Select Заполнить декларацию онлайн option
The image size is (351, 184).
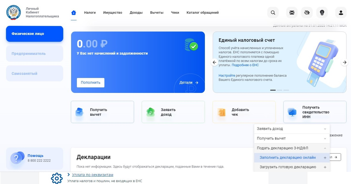pyautogui.click(x=288, y=158)
